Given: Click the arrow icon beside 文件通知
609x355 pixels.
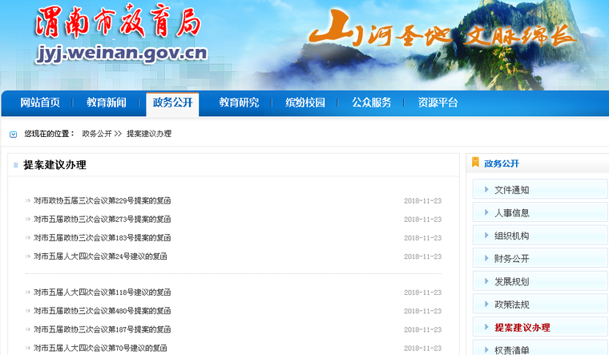Looking at the screenshot, I should pos(486,189).
